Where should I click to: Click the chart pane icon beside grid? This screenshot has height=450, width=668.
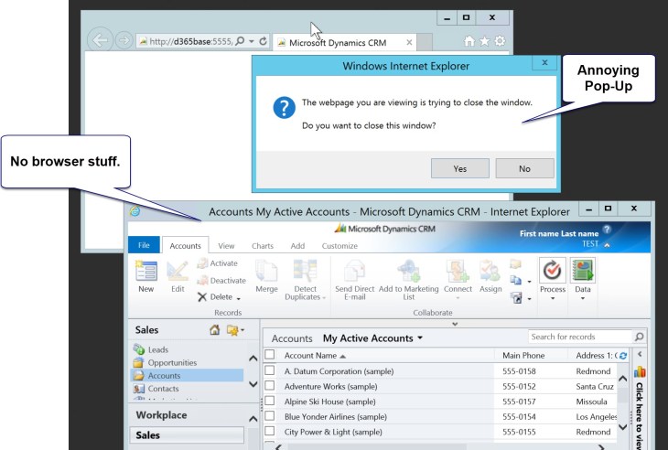[640, 372]
